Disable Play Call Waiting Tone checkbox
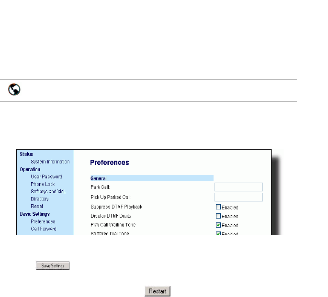The image size is (328, 297). pos(218,225)
